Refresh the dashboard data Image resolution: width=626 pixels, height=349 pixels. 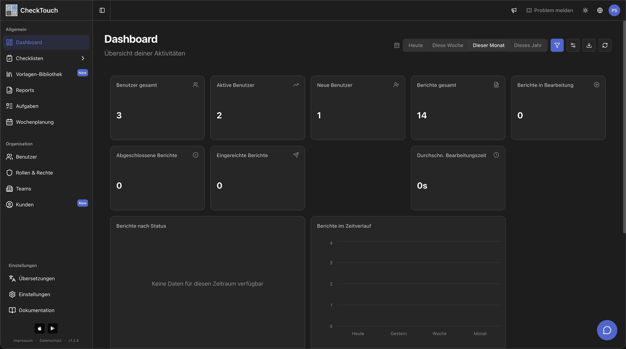pyautogui.click(x=605, y=45)
